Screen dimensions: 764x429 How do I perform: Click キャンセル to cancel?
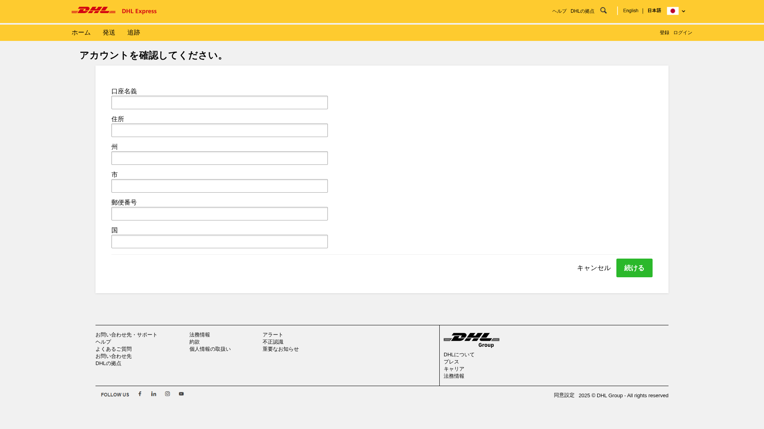[x=593, y=268]
